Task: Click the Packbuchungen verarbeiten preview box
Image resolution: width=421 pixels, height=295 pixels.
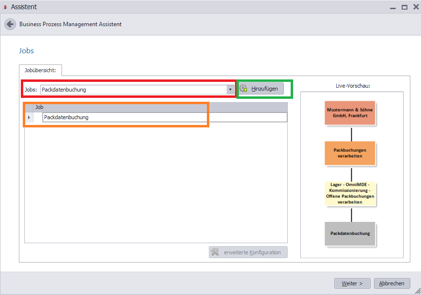Action: point(350,153)
